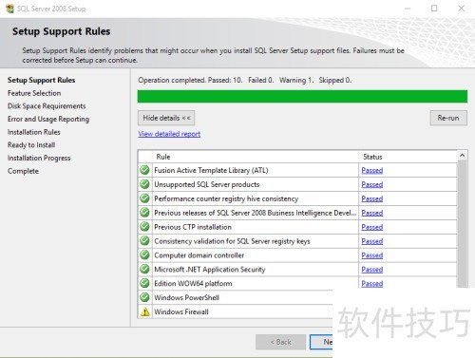Select the Performance counter registry hive consistency text
Image resolution: width=475 pixels, height=358 pixels.
[226, 198]
